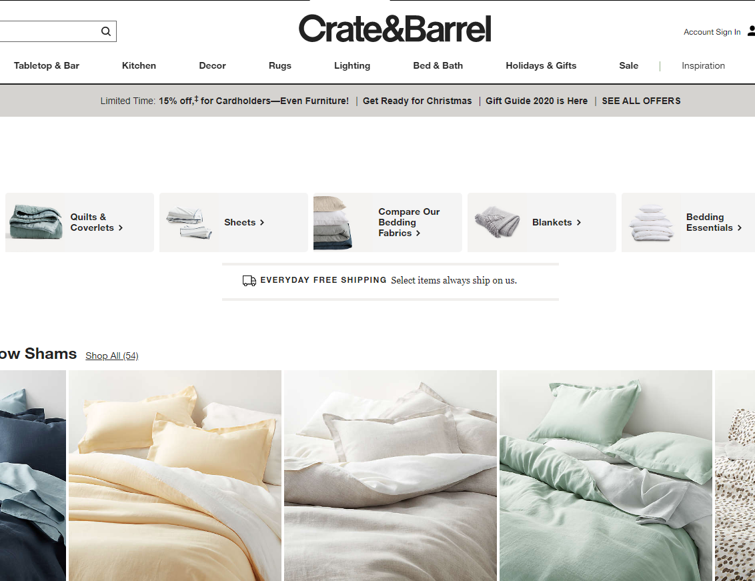Open the Bed & Bath menu
Image resolution: width=755 pixels, height=581 pixels.
click(x=438, y=65)
